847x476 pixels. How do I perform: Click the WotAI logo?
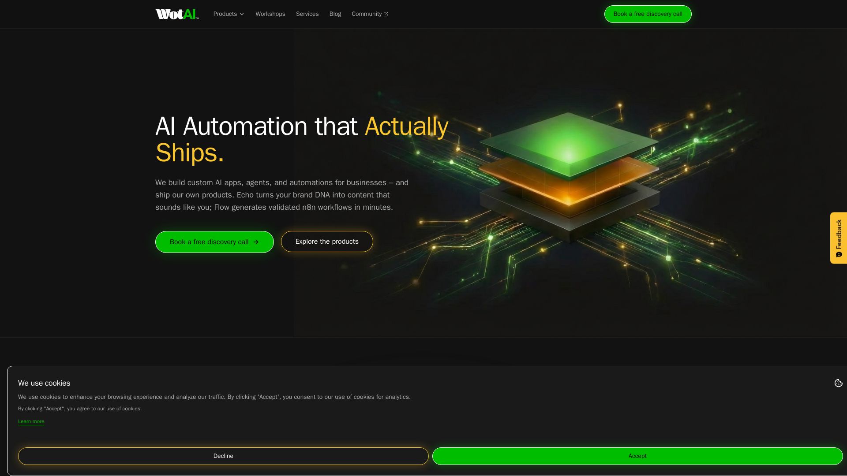177,14
